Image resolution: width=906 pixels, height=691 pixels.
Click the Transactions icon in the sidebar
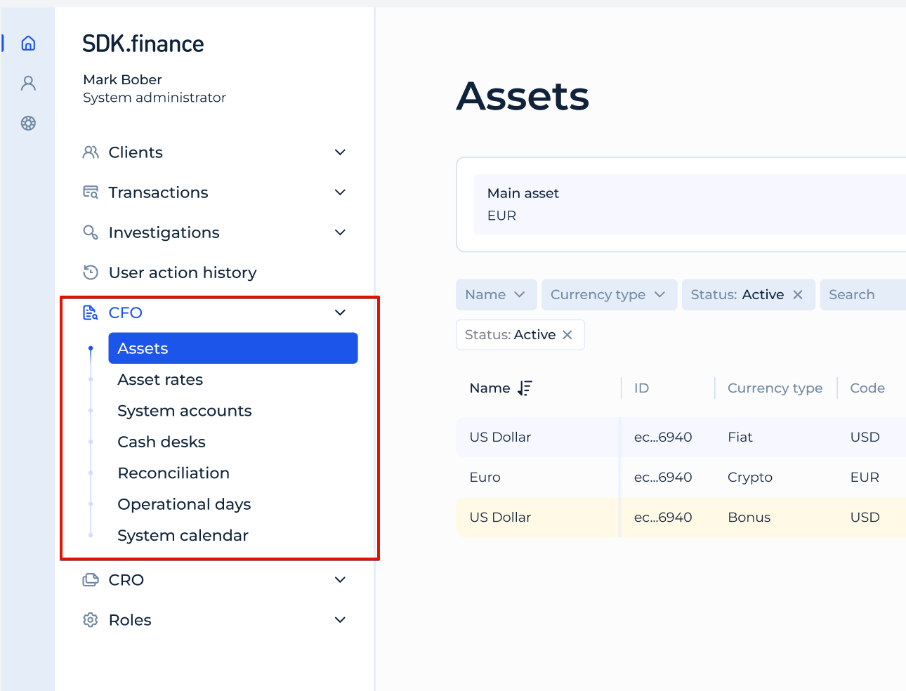90,192
